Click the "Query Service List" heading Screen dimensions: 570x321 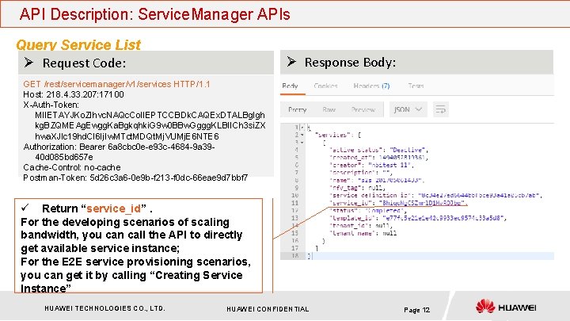point(78,45)
